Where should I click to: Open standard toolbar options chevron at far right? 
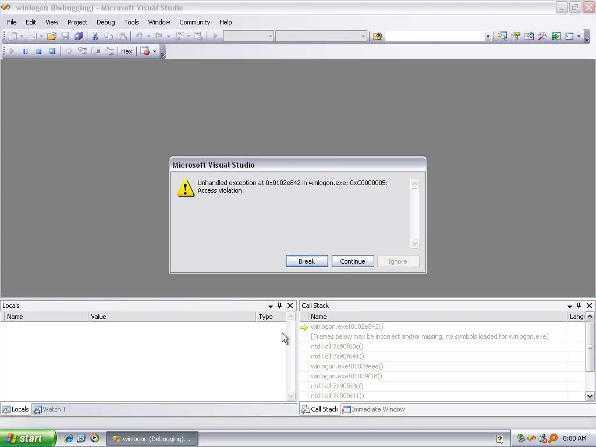(587, 37)
